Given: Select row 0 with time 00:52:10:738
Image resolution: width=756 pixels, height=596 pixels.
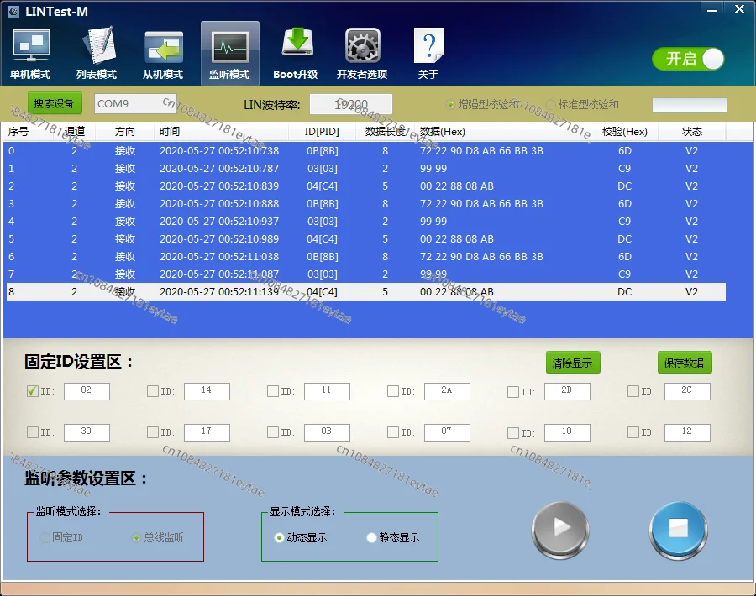Looking at the screenshot, I should click(365, 151).
